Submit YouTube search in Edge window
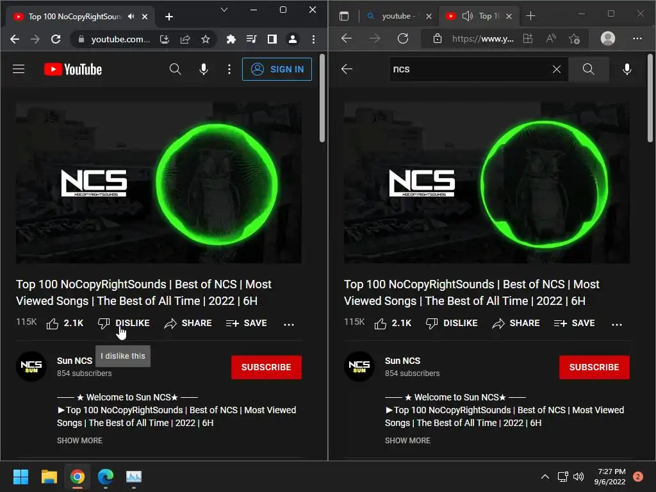 point(588,69)
